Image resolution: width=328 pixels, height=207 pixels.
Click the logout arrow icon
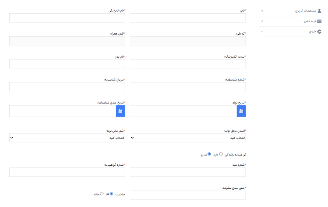click(320, 32)
